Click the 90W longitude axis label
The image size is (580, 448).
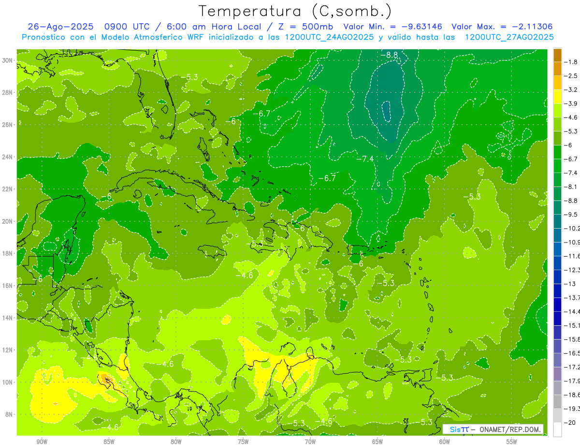pyautogui.click(x=42, y=442)
